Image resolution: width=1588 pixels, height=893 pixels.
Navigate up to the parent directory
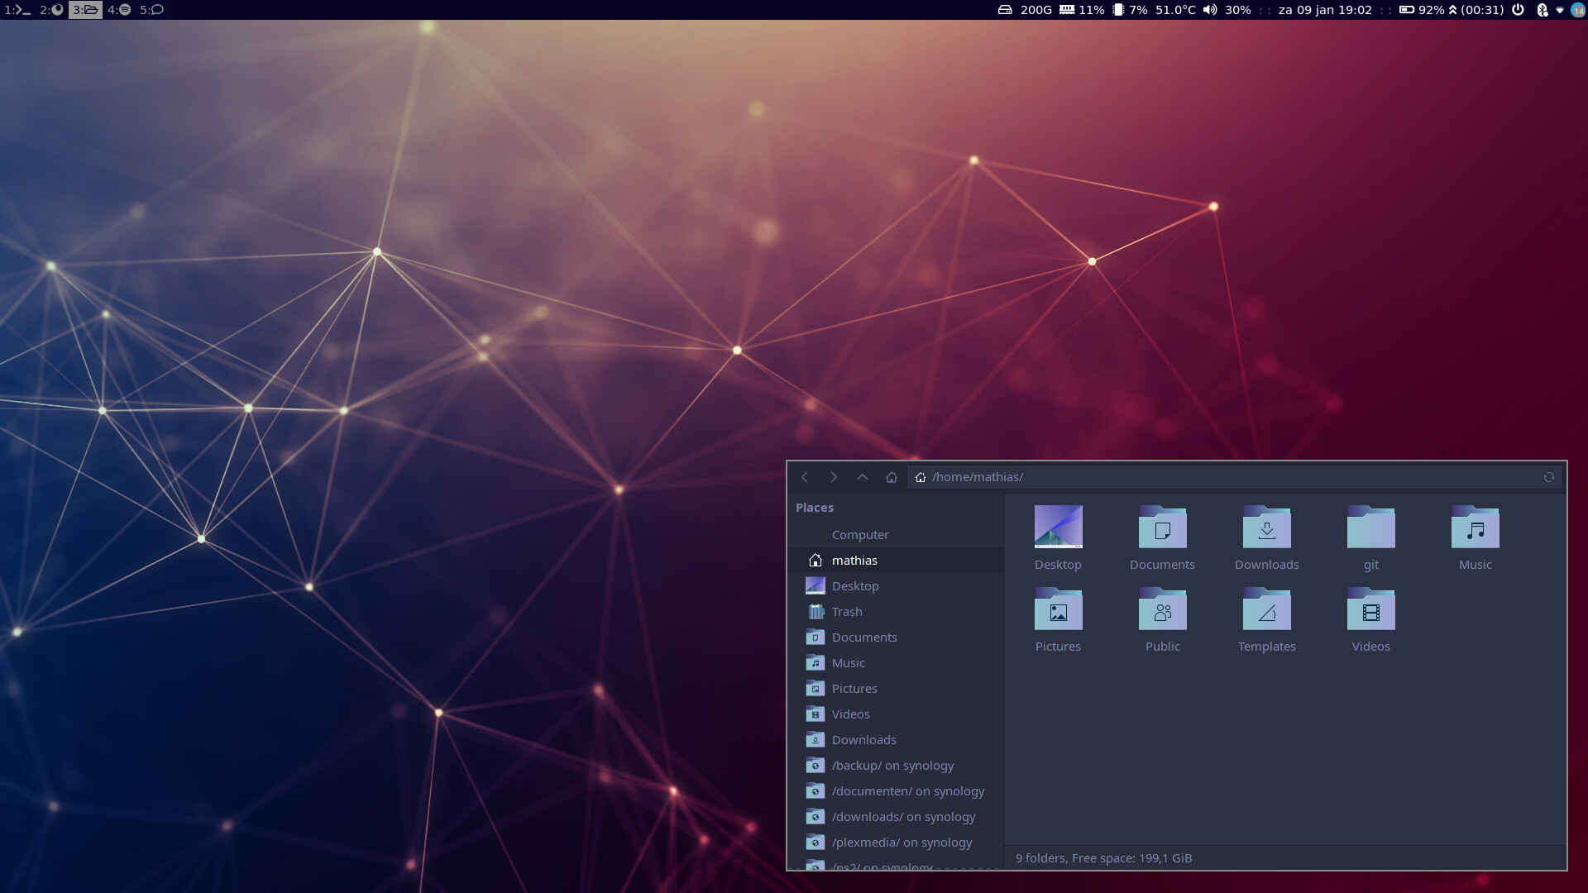pos(863,477)
